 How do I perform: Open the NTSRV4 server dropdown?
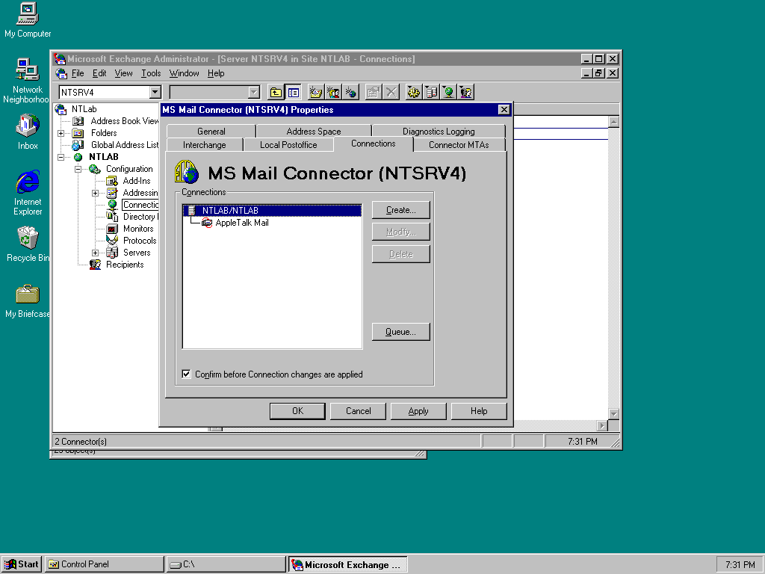pos(155,92)
